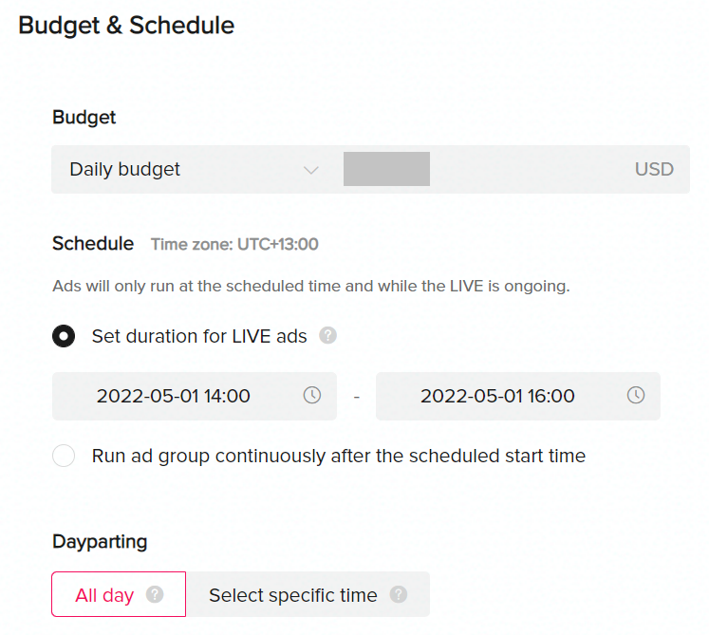
Task: Click the Budget section label
Action: (x=84, y=118)
